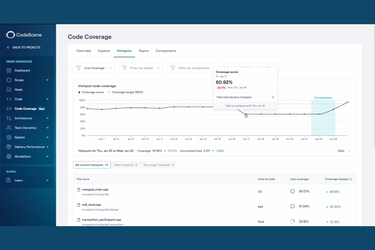Open the Line Coverage dropdown
This screenshot has height=250, width=375.
click(x=94, y=68)
